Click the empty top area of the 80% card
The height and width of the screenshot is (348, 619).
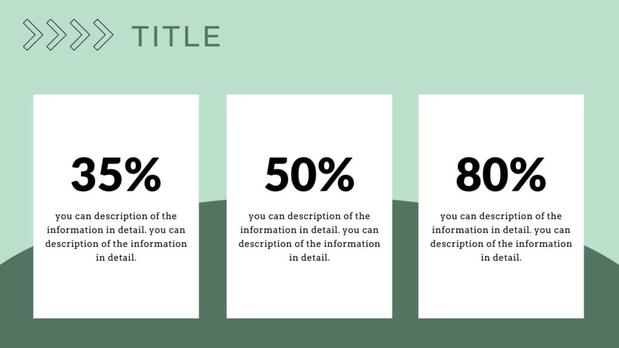click(501, 121)
